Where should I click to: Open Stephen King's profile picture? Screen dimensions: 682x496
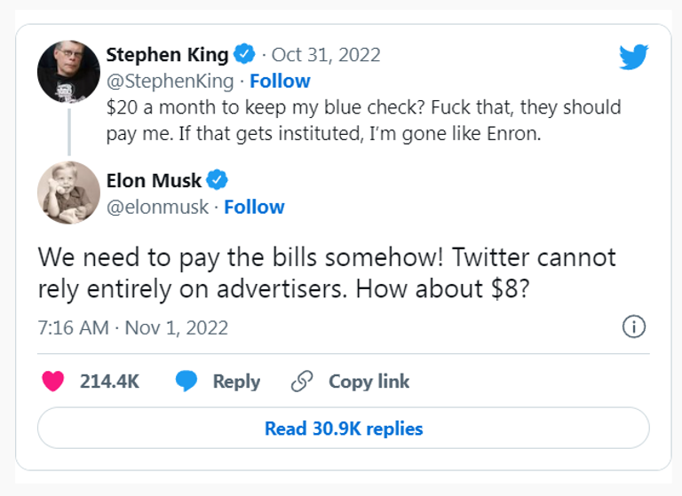pyautogui.click(x=68, y=70)
